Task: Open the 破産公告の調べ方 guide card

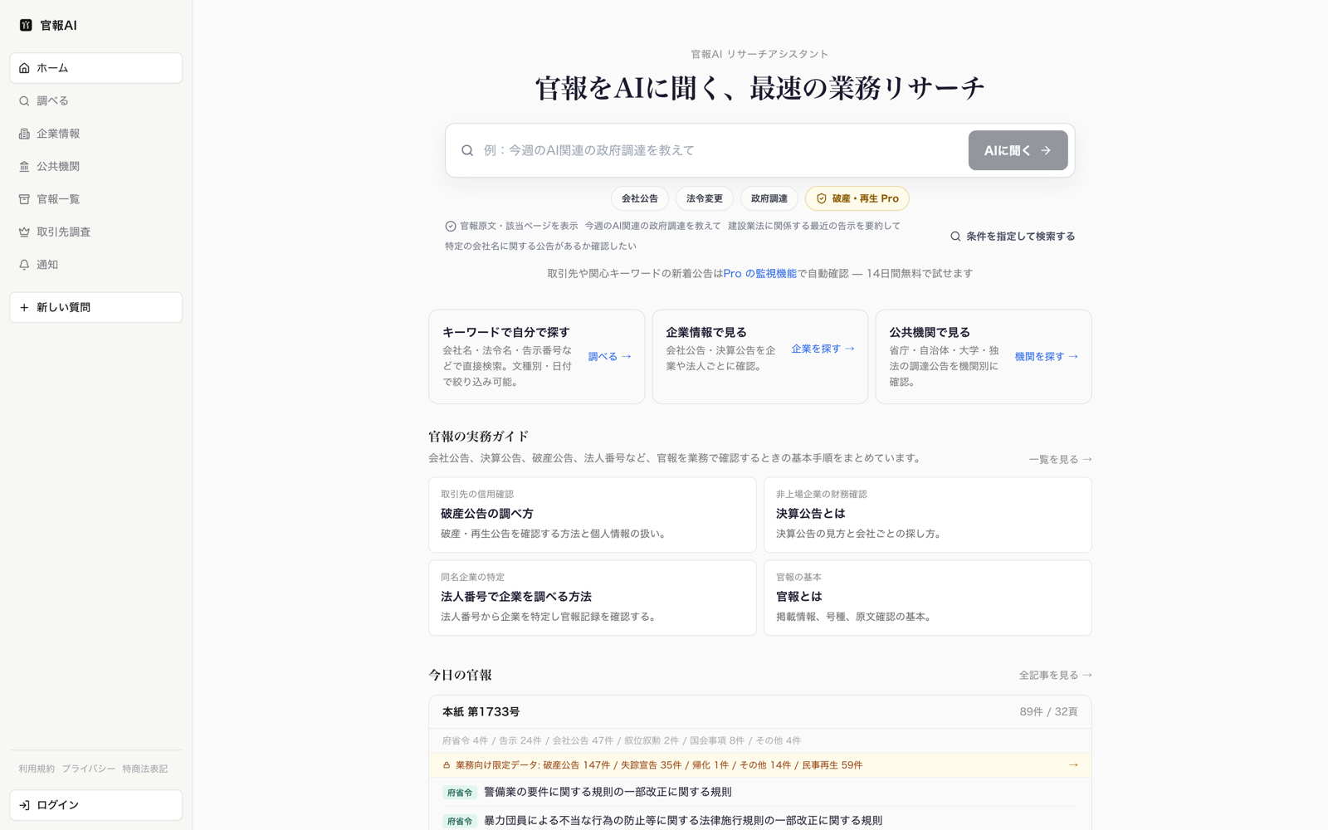Action: tap(593, 515)
